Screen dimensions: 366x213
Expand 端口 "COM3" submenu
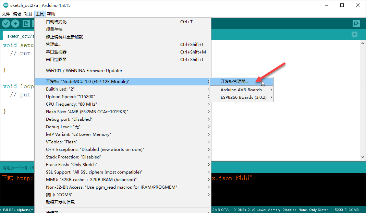(123, 194)
